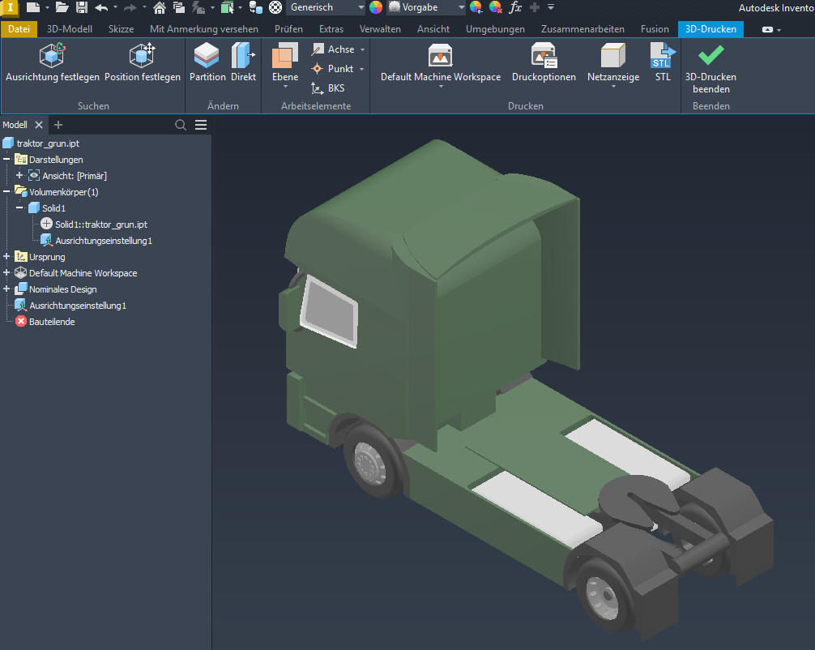Click the color wheel appearance swatch
815x650 pixels.
(x=376, y=7)
